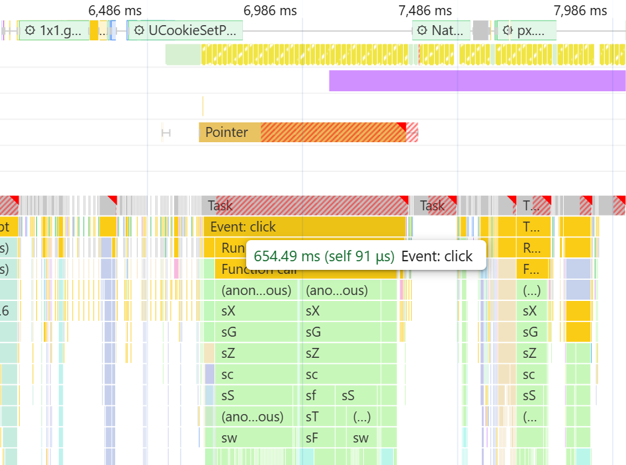This screenshot has height=465, width=626.
Task: Select the purple animation track bar
Action: (477, 81)
